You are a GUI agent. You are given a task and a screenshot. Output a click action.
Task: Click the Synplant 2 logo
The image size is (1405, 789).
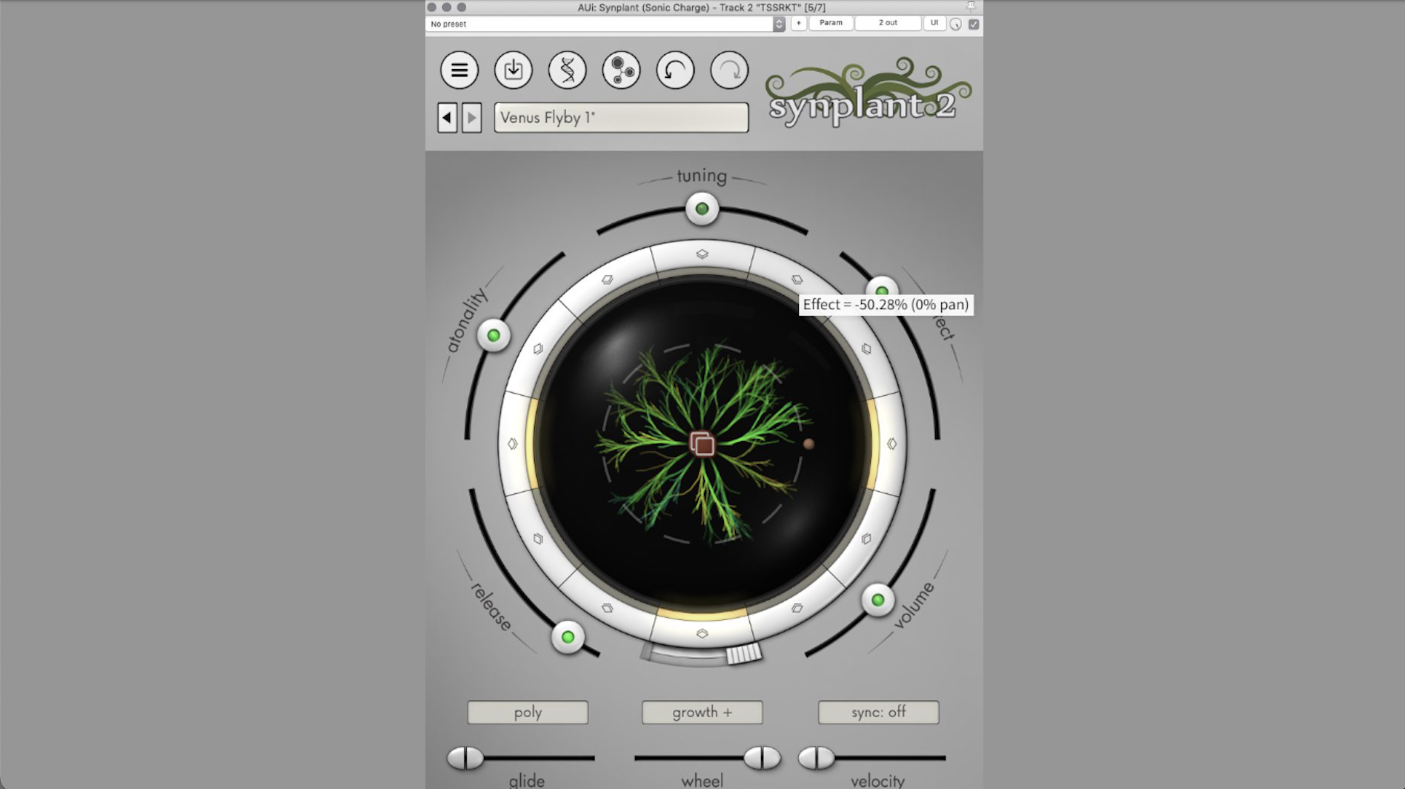(868, 94)
